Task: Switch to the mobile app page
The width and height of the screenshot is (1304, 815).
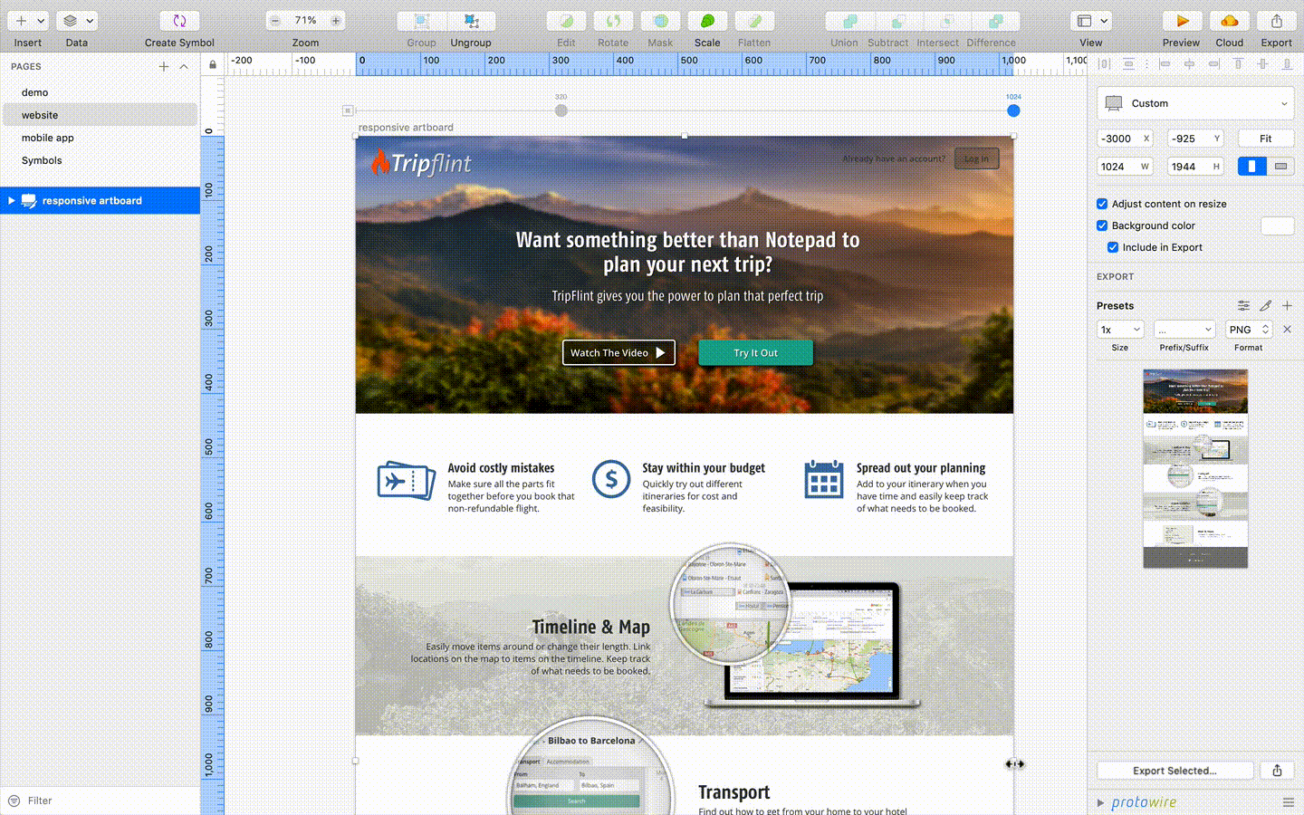Action: 100,138
